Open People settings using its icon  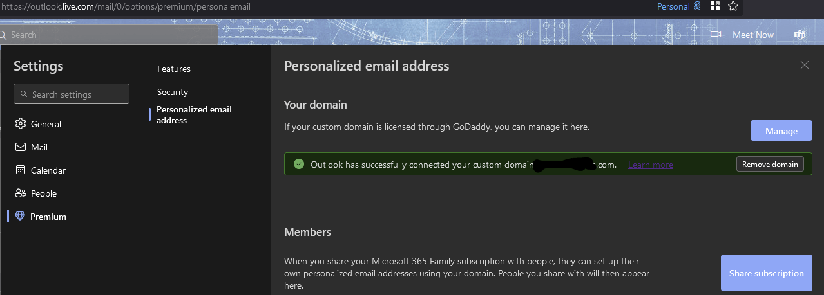(20, 193)
